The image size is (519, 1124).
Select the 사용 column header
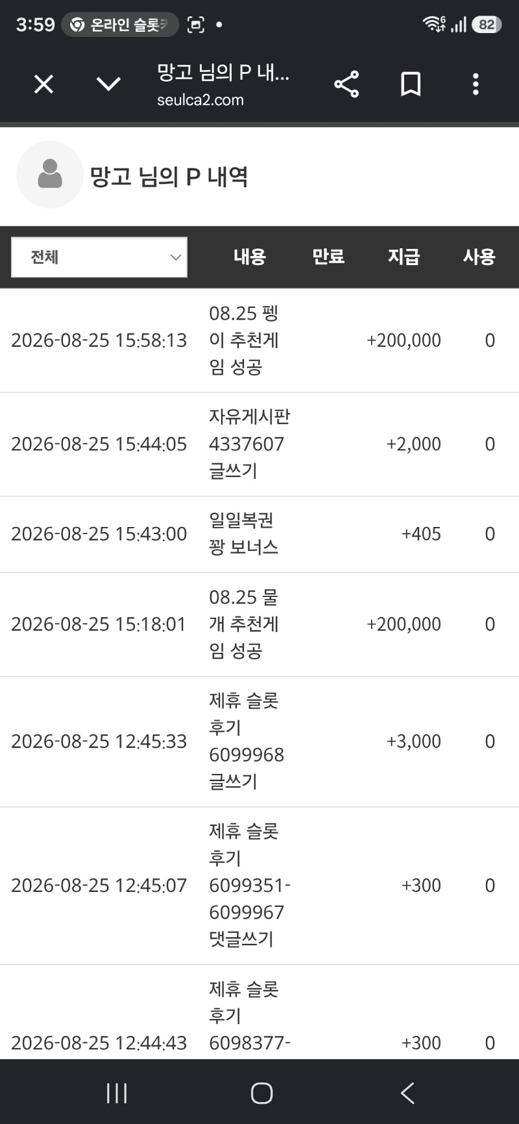(479, 257)
